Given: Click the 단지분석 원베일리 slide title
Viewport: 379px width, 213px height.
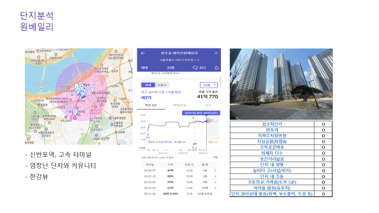Looking at the screenshot, I should pos(37,21).
